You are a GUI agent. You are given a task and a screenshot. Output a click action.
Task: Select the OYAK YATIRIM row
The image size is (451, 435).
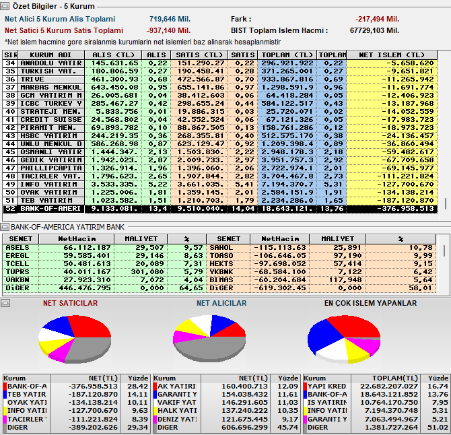(220, 192)
